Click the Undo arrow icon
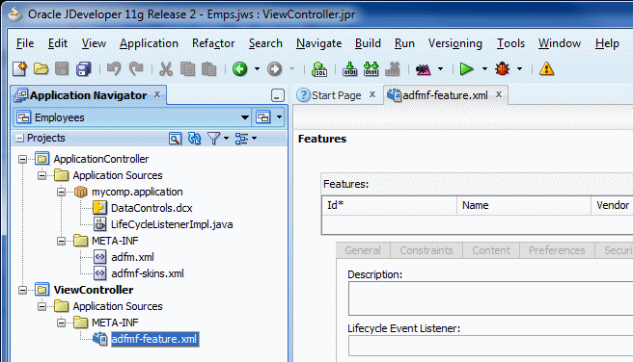 point(114,69)
